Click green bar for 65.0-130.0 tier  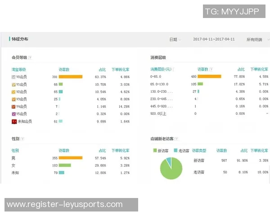coord(200,84)
